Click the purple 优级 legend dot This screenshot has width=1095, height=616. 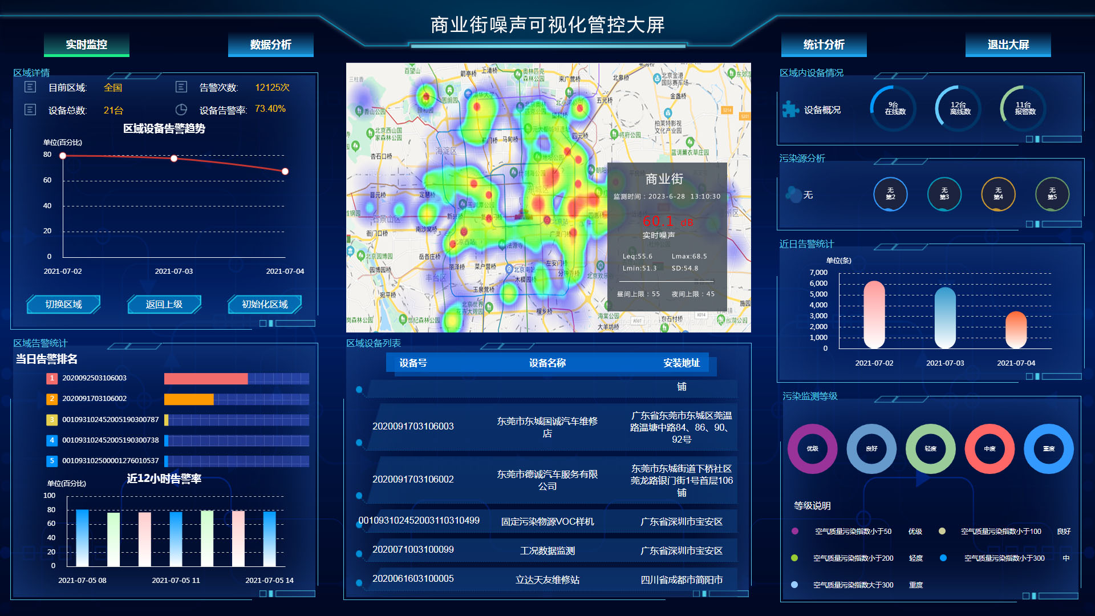coord(795,531)
